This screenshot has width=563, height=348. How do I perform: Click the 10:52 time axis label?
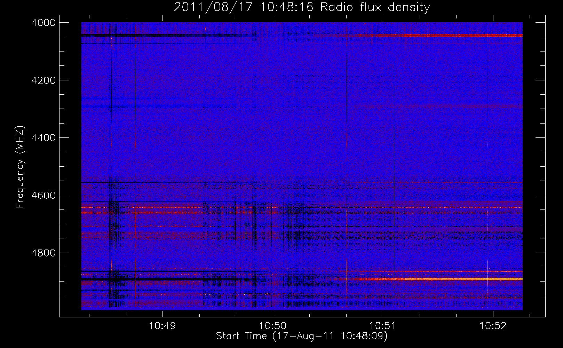point(493,326)
